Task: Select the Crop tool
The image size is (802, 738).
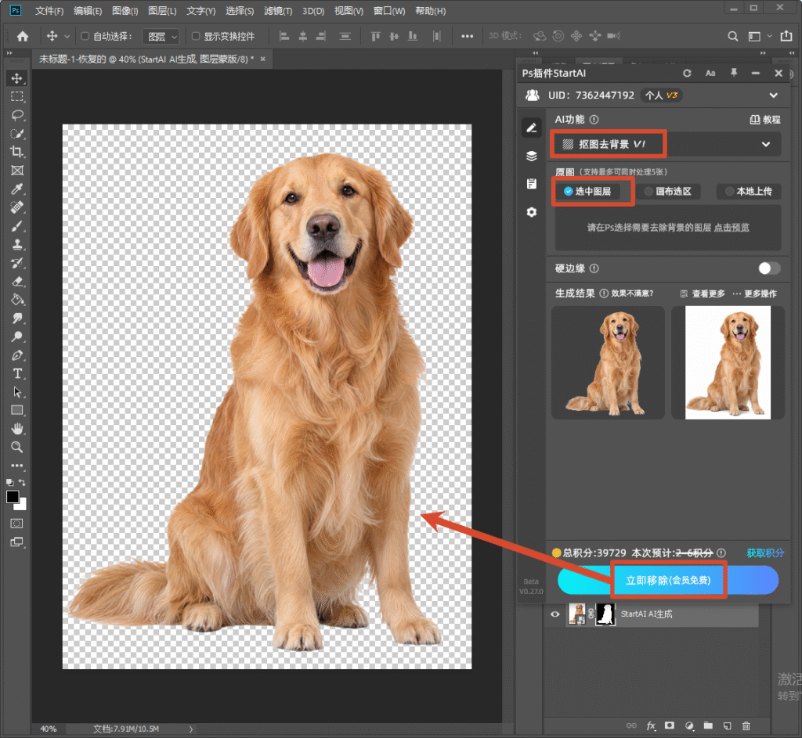Action: tap(17, 152)
